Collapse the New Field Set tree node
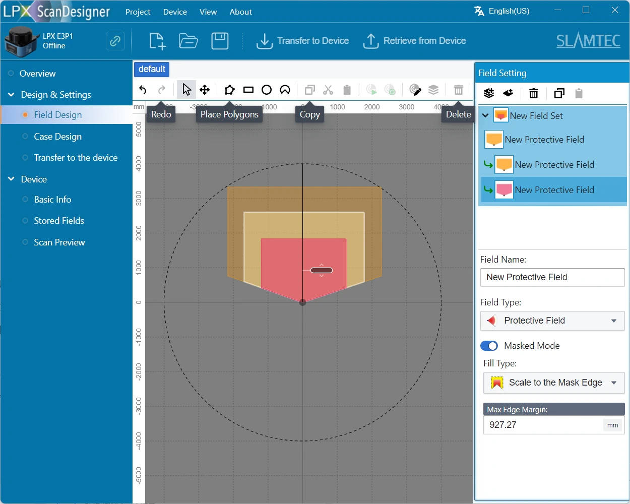The image size is (630, 504). (485, 115)
